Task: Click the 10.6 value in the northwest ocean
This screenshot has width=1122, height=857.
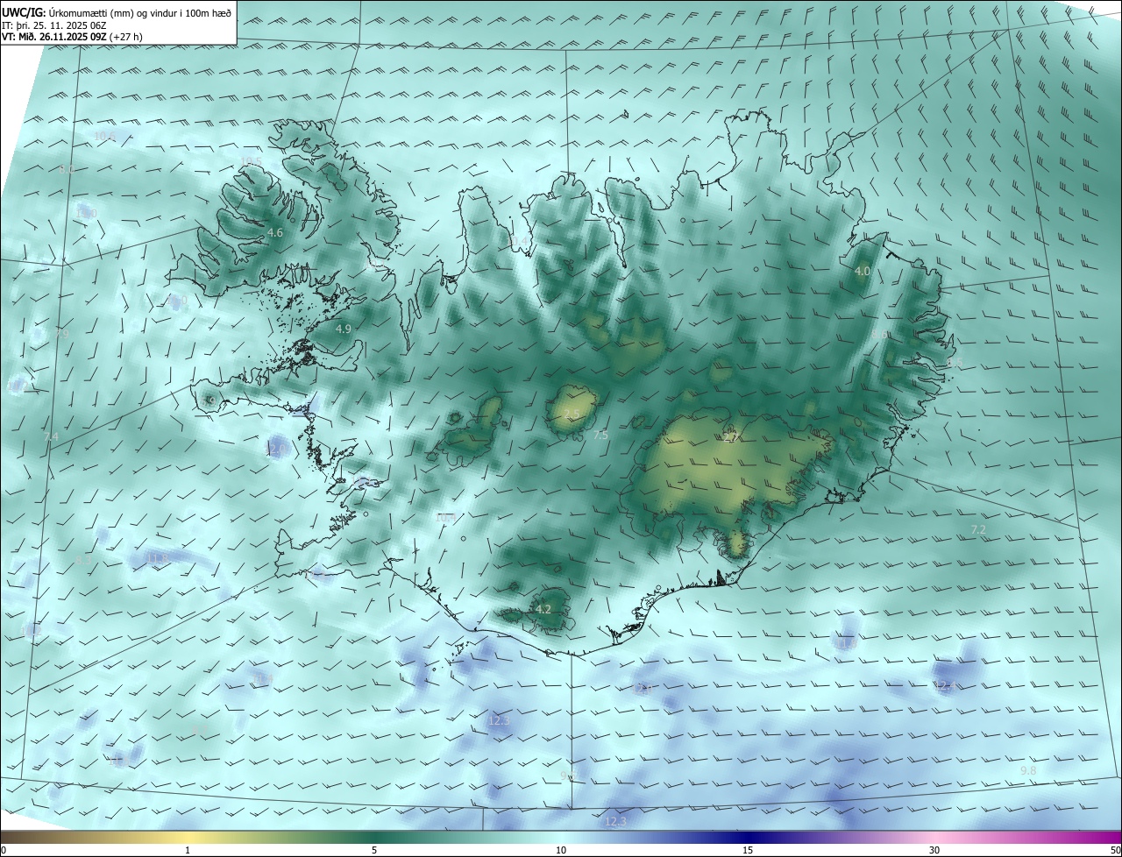Action: coord(104,135)
